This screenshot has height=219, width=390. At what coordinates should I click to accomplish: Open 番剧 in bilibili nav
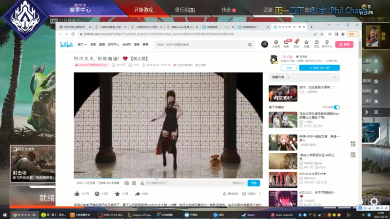click(93, 44)
